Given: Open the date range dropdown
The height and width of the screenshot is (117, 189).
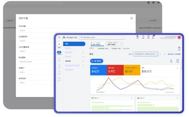Looking at the screenshot, I should (145, 54).
